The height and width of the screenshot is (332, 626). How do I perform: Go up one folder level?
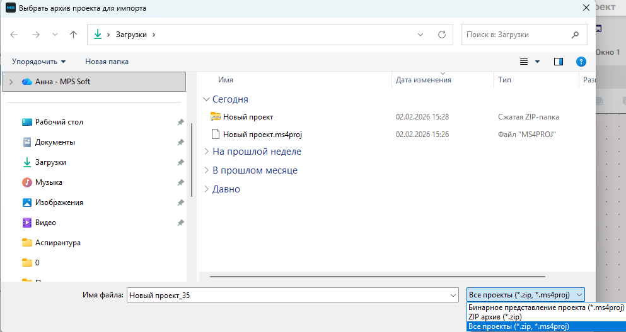73,35
